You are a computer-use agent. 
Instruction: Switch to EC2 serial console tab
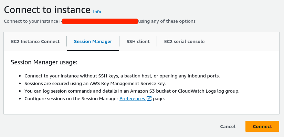(x=185, y=42)
